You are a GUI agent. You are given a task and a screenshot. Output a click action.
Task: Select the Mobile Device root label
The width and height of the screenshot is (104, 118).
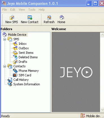[x=17, y=35]
